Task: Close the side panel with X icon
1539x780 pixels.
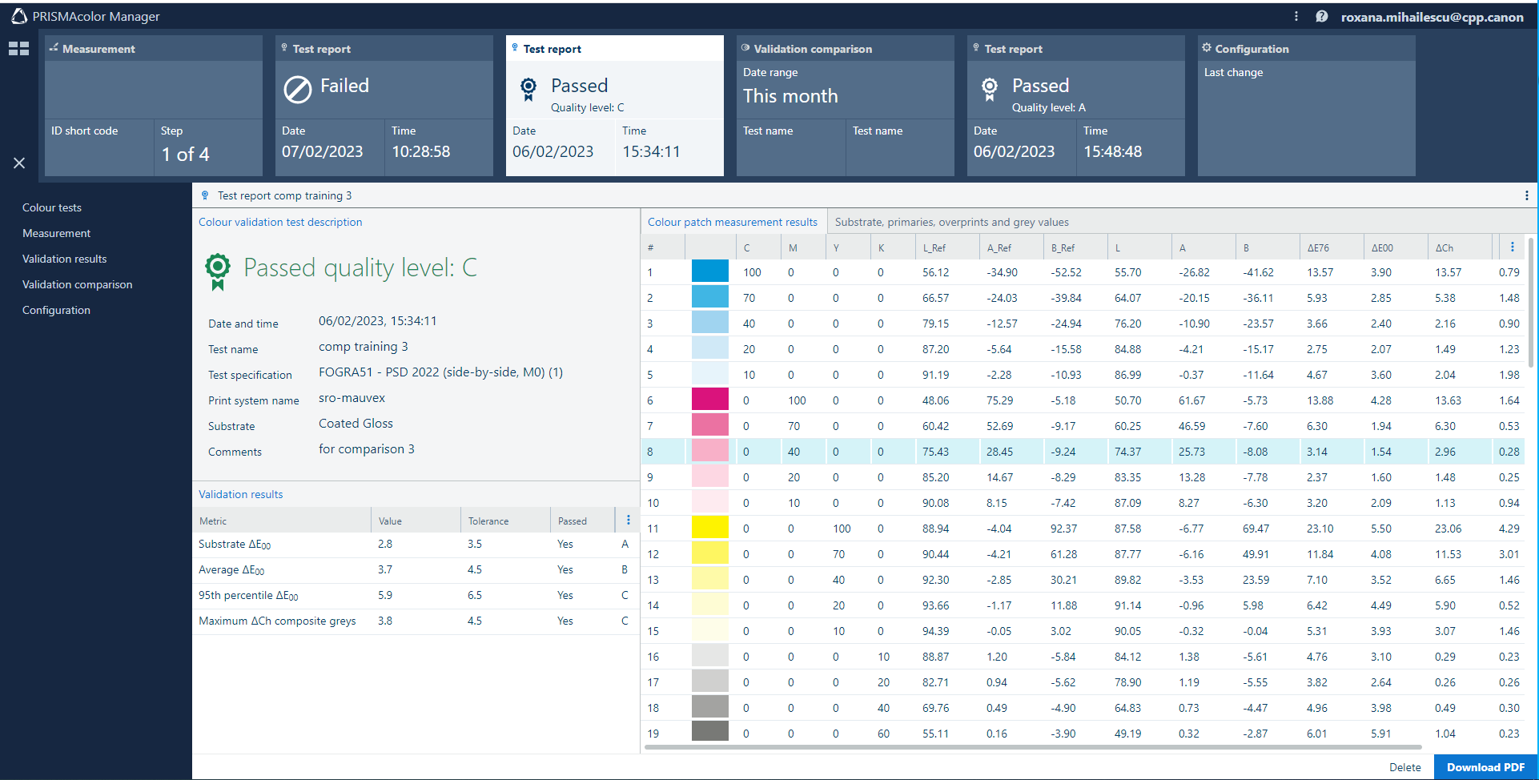Action: click(x=19, y=163)
